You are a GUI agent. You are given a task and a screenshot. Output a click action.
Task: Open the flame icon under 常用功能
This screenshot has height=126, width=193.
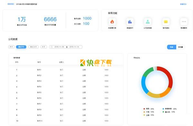tap(112, 22)
